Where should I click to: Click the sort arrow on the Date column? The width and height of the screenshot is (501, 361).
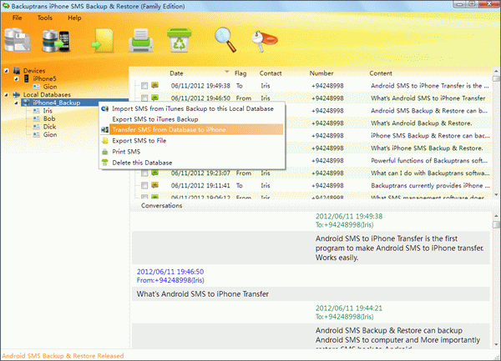tap(227, 72)
